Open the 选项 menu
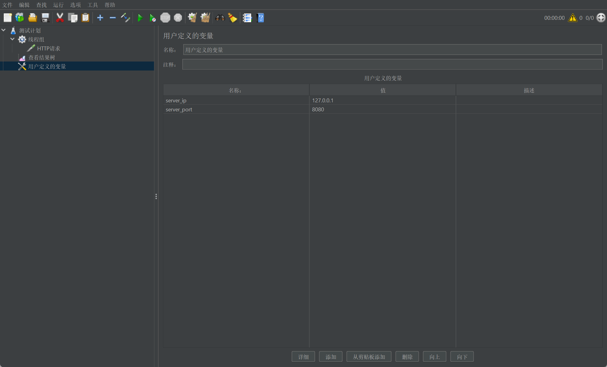Viewport: 607px width, 367px height. click(x=76, y=5)
